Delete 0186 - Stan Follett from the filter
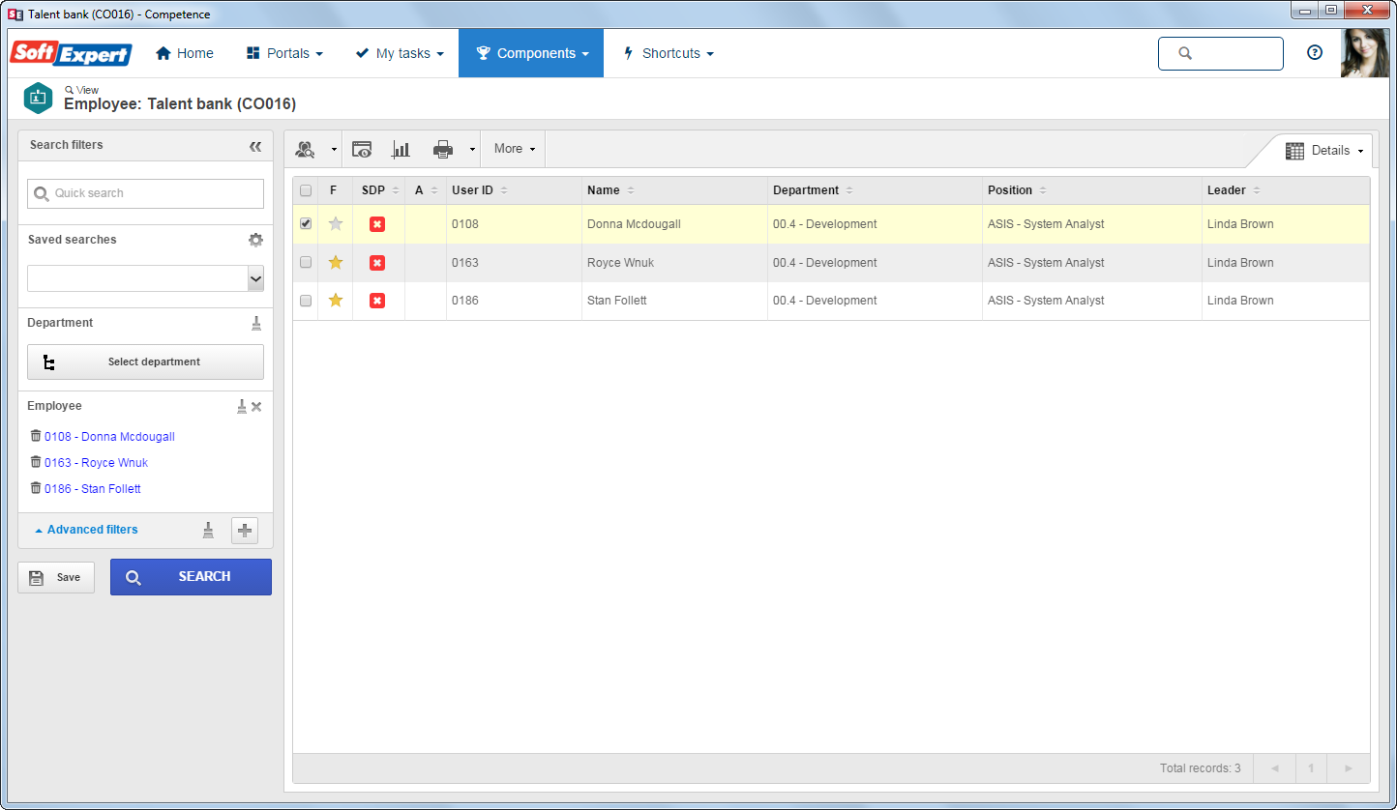This screenshot has width=1397, height=810. point(36,488)
